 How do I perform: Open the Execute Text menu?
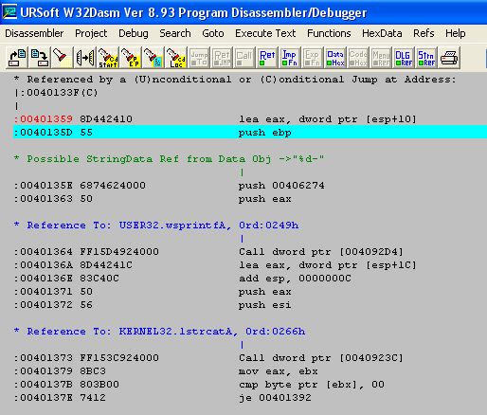[x=265, y=33]
